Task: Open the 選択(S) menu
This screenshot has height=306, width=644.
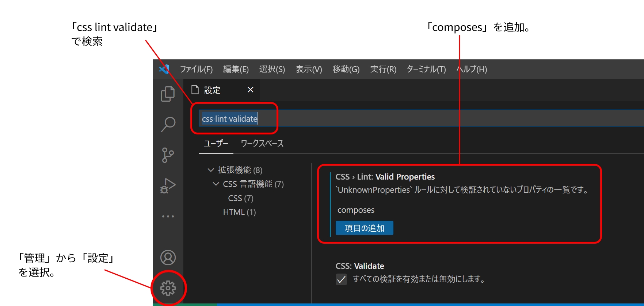Action: pyautogui.click(x=272, y=69)
